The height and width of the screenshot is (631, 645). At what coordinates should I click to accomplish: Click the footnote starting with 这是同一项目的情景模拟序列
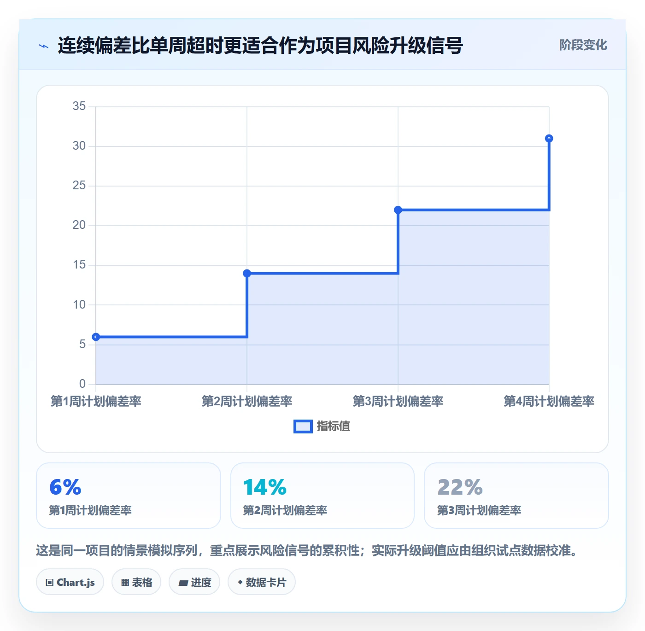(x=308, y=550)
